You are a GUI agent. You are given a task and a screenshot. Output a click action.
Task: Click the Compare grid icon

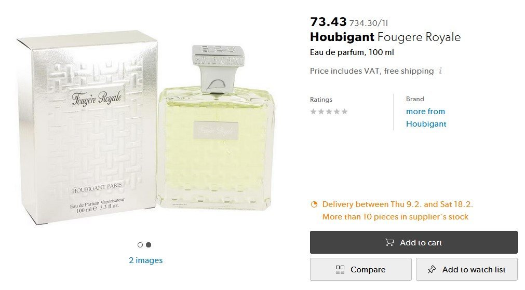click(x=340, y=269)
